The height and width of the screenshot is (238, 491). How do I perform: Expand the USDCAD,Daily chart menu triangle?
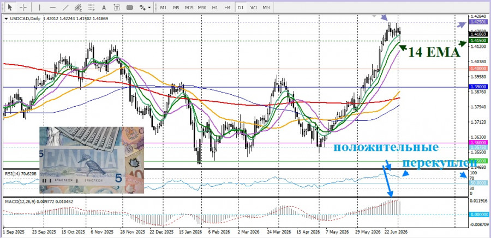click(x=6, y=19)
